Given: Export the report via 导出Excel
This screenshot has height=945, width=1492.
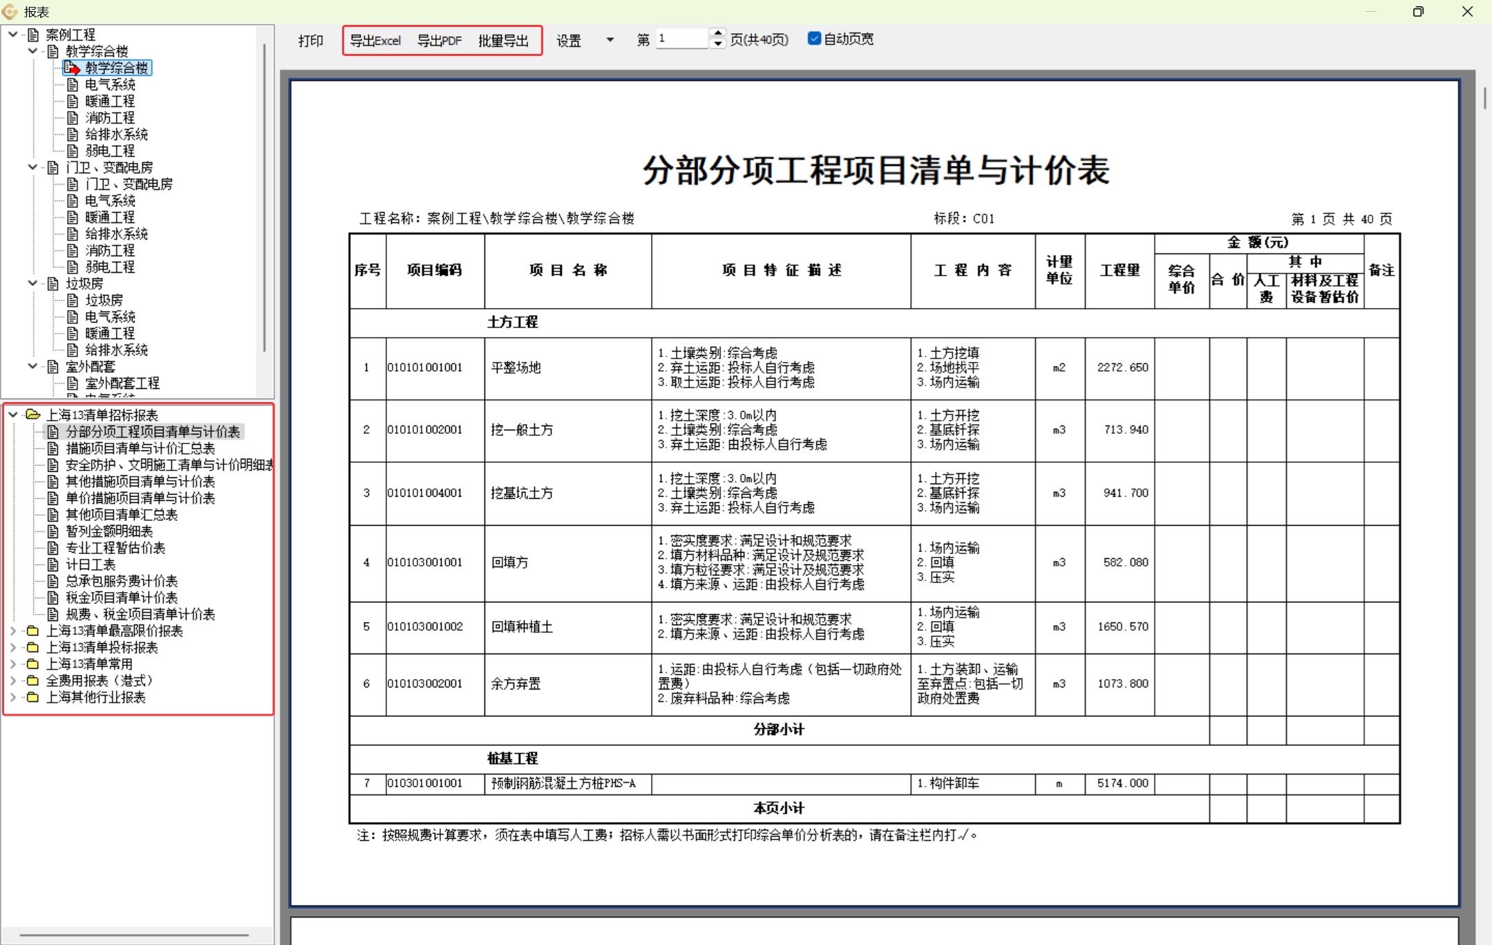Looking at the screenshot, I should [x=375, y=41].
